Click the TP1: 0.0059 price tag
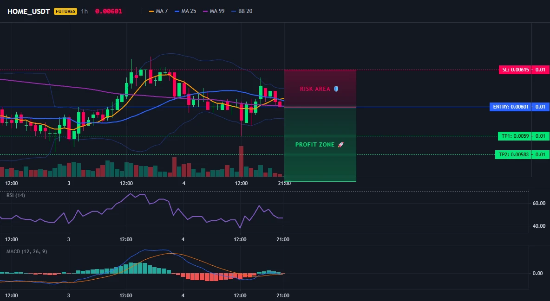The image size is (550, 301). [515, 136]
